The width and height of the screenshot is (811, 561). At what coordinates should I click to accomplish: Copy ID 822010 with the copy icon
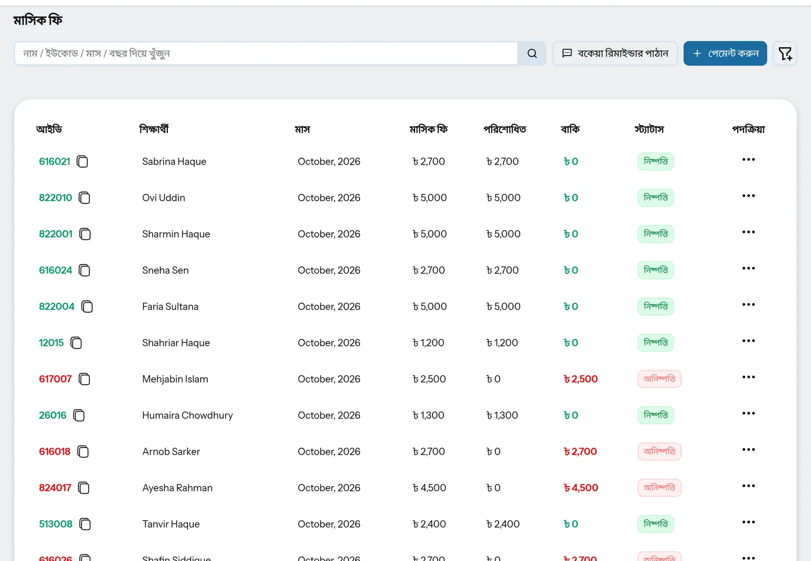tap(84, 198)
